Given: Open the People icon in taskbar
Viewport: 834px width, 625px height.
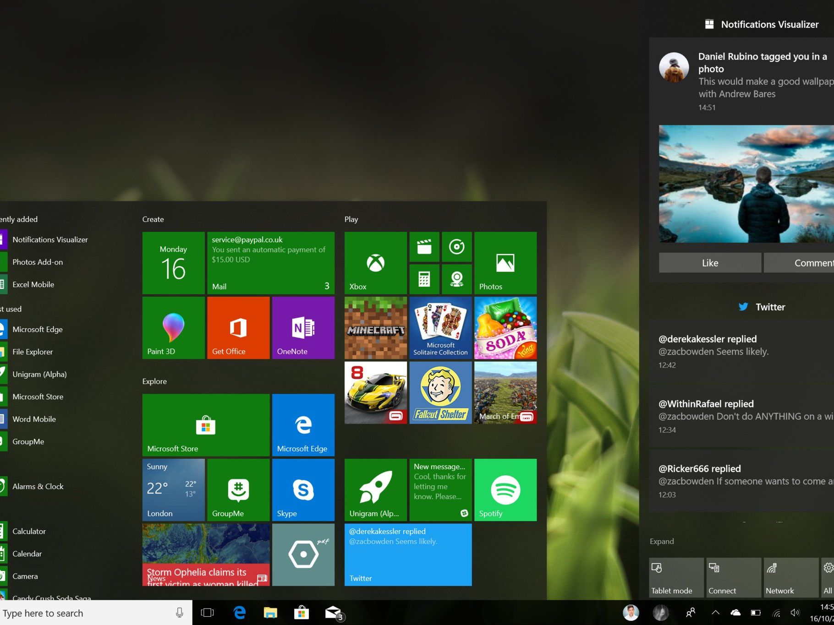Looking at the screenshot, I should click(691, 613).
